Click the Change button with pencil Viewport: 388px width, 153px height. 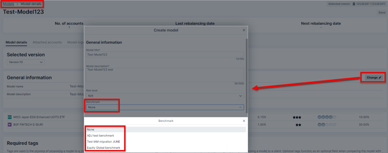(374, 78)
